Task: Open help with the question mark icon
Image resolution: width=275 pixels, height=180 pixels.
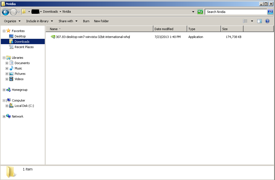Action: (267, 21)
